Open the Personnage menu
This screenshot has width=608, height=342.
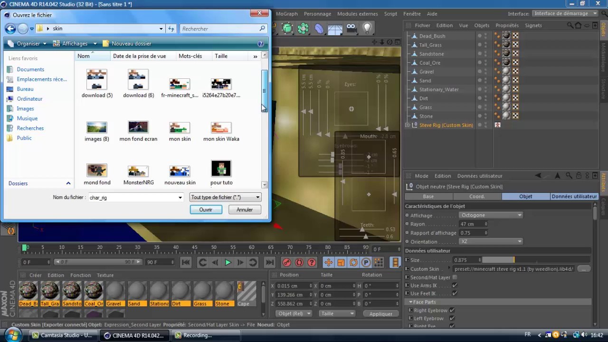tap(317, 14)
